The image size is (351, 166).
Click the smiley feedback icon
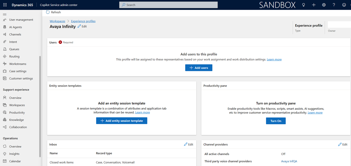point(344,5)
